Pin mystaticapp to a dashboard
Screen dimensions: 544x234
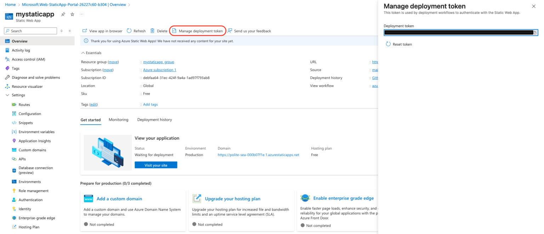tap(63, 14)
